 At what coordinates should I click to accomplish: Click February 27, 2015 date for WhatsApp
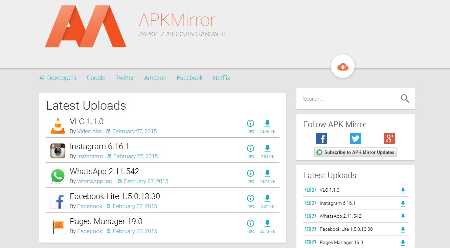[x=146, y=182]
